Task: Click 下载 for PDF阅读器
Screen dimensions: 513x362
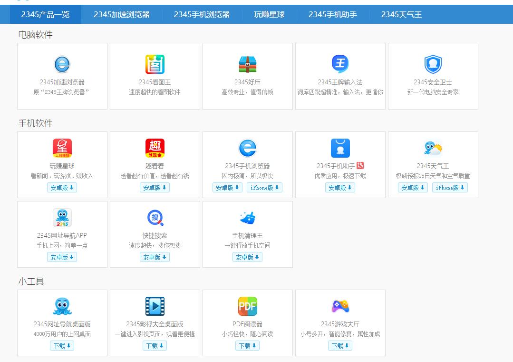Action: click(x=248, y=346)
